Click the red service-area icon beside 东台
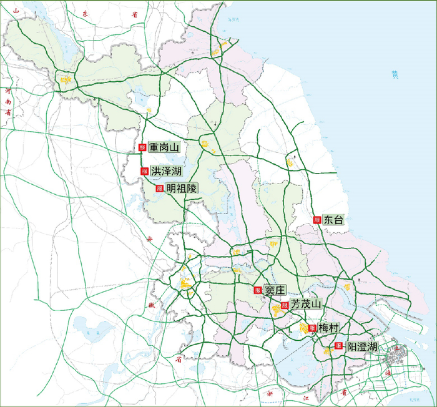This screenshot has height=407, width=437. 317,220
